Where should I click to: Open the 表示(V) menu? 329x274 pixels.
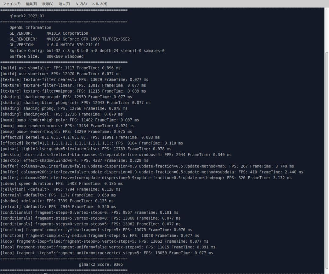coord(48,4)
